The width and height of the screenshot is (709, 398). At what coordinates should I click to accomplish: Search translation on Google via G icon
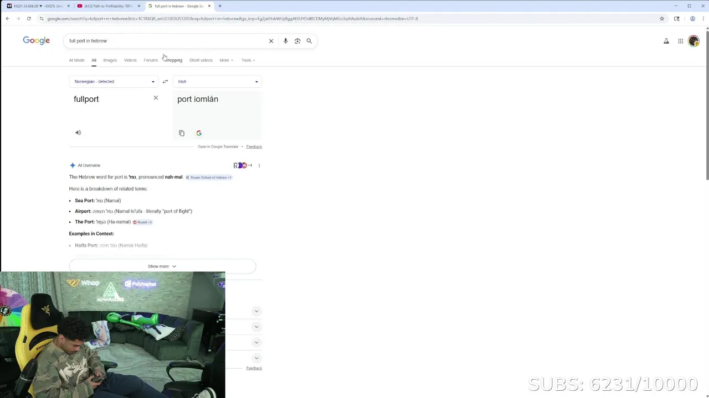[199, 133]
